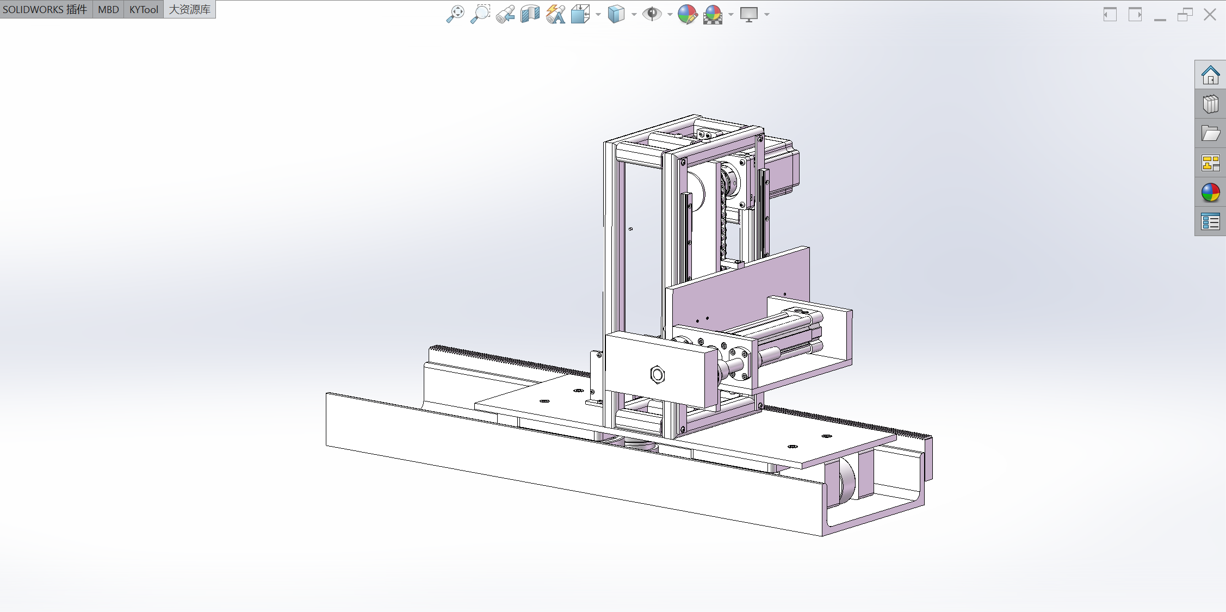Open the Design Library task pane icon
1226x612 pixels.
coord(1210,104)
